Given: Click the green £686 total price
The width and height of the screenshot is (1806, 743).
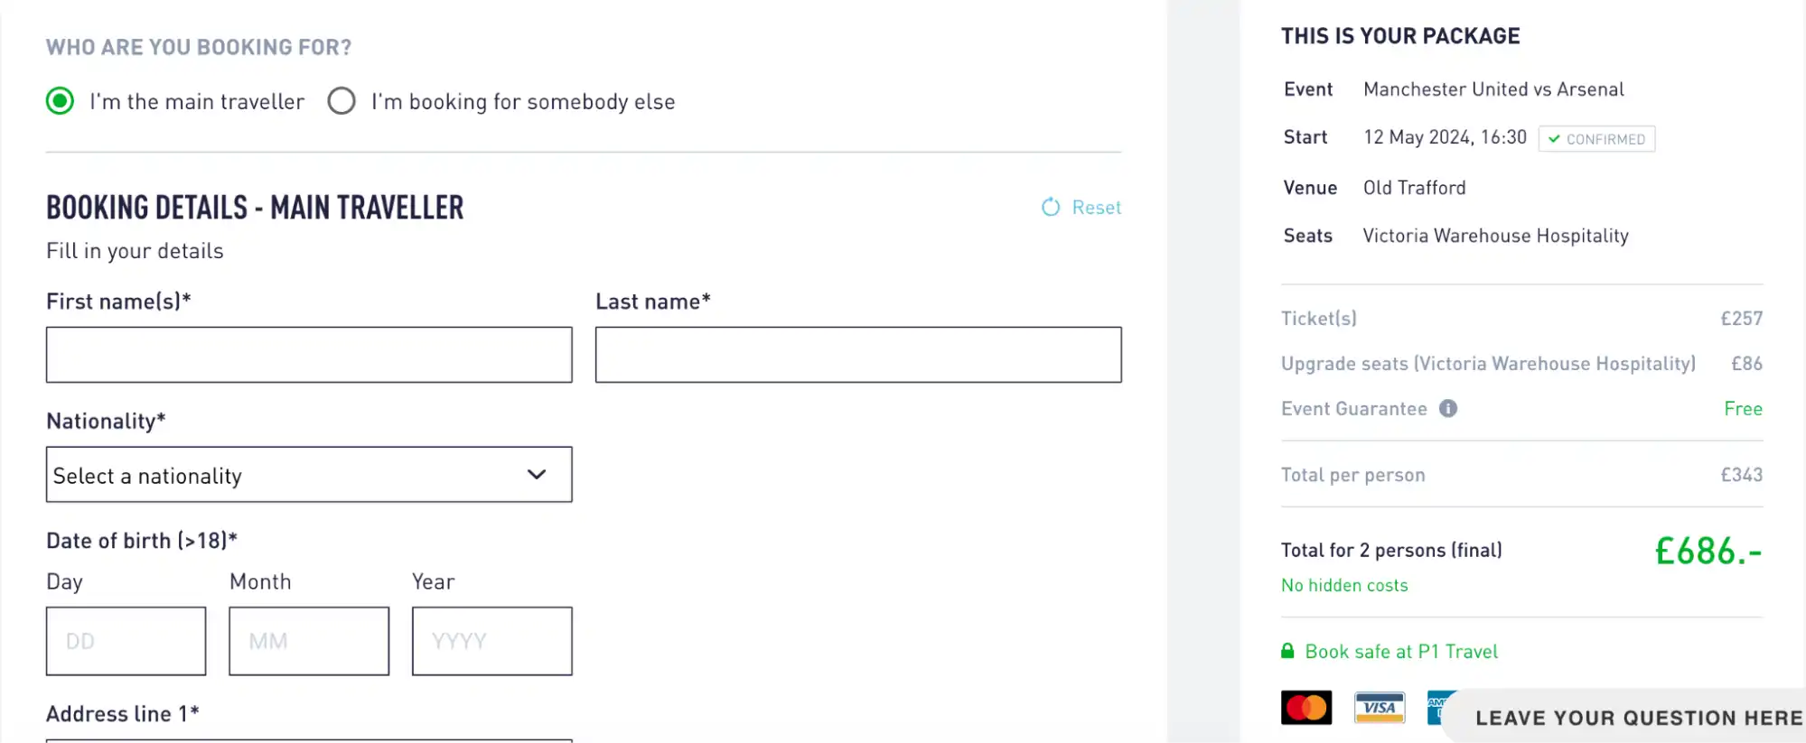Looking at the screenshot, I should (x=1706, y=551).
